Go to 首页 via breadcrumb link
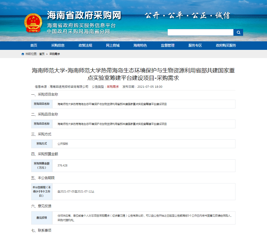Viewport: 267px width, 233px height. 42,54
